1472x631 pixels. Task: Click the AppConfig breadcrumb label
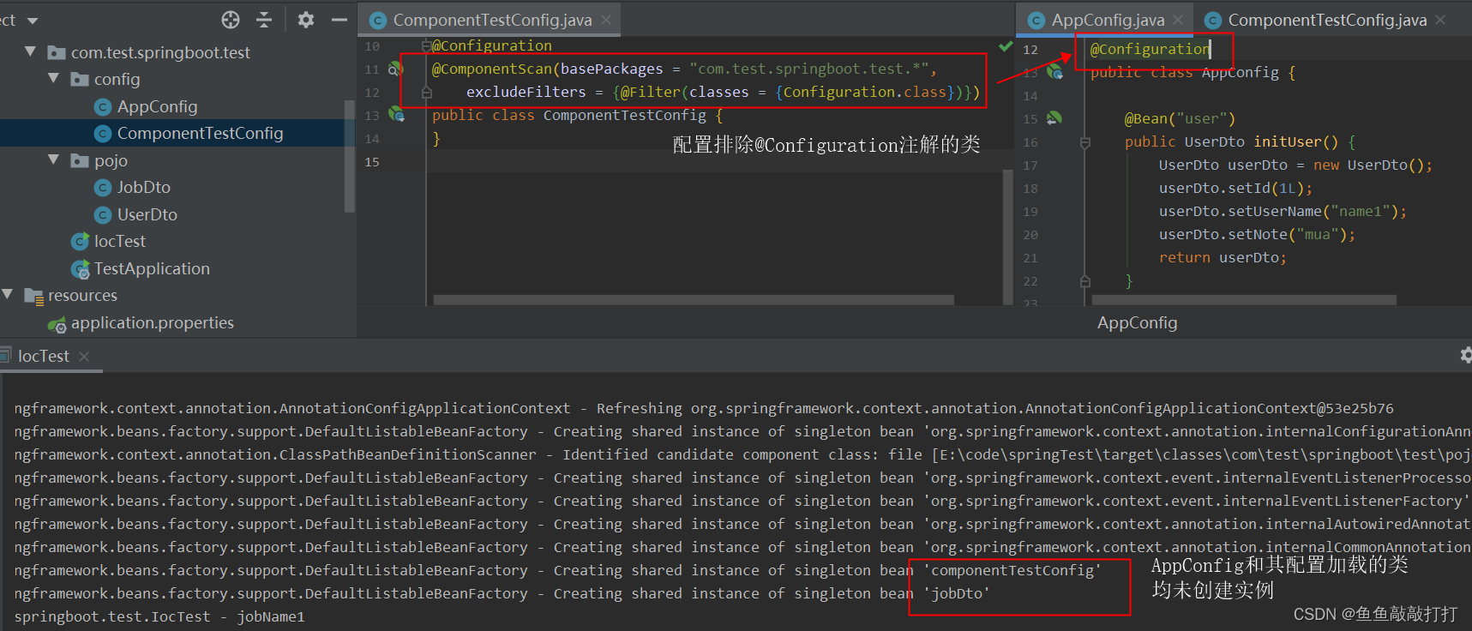coord(1137,322)
